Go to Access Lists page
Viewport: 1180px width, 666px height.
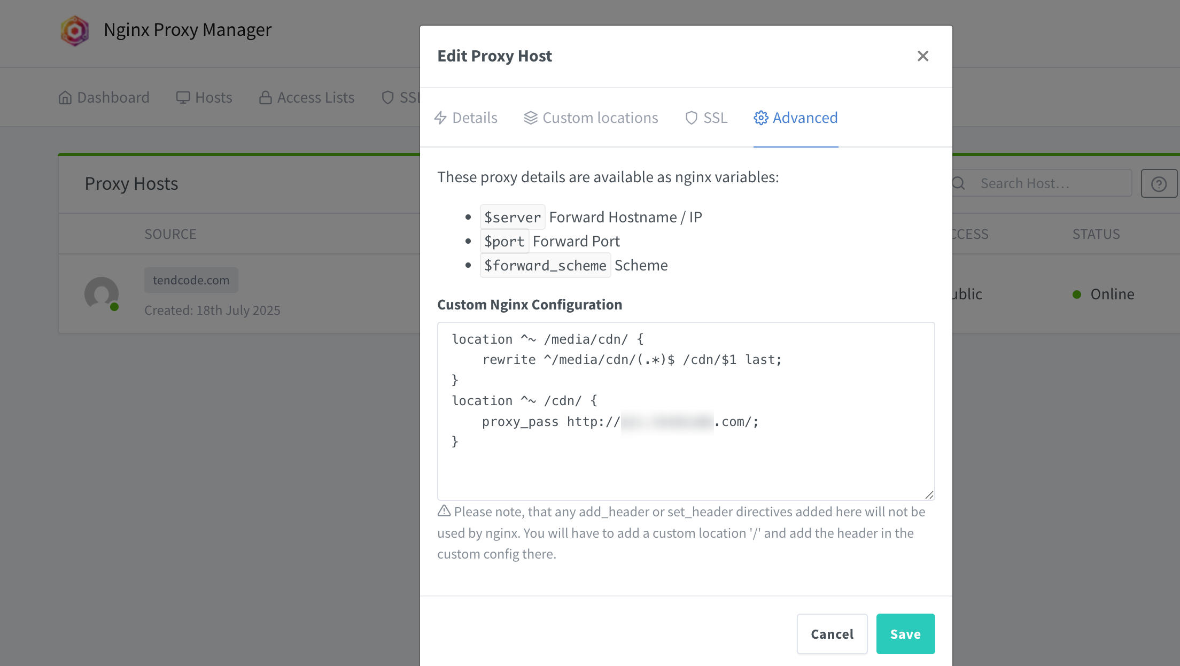(x=307, y=97)
